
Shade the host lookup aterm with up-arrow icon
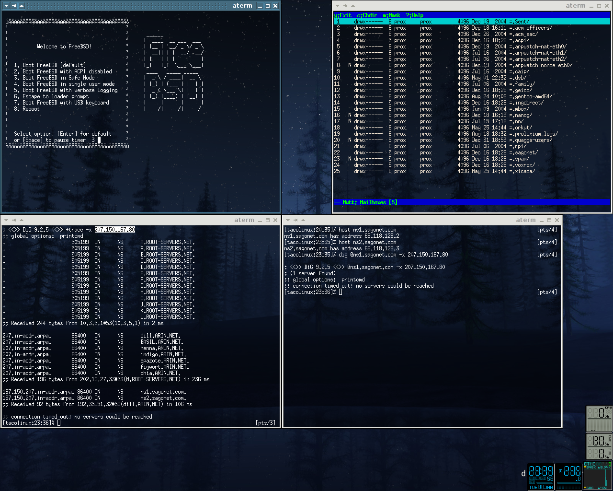click(x=304, y=220)
